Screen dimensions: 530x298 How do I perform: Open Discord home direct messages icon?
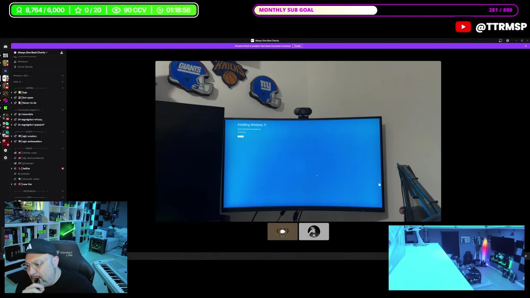[5, 47]
